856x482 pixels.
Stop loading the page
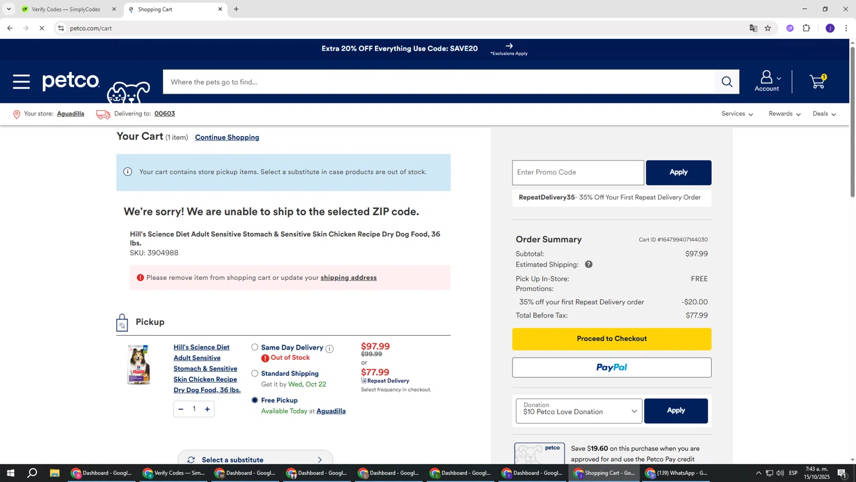tap(42, 28)
